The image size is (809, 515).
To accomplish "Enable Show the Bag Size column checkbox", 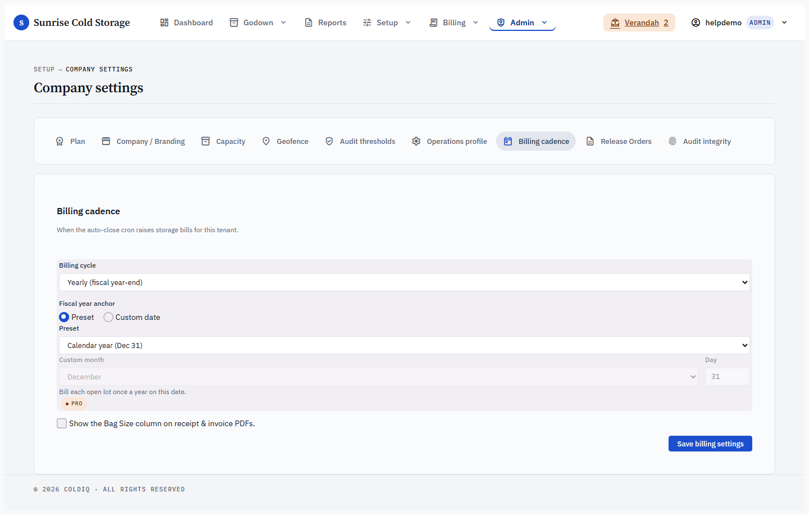I will [62, 423].
